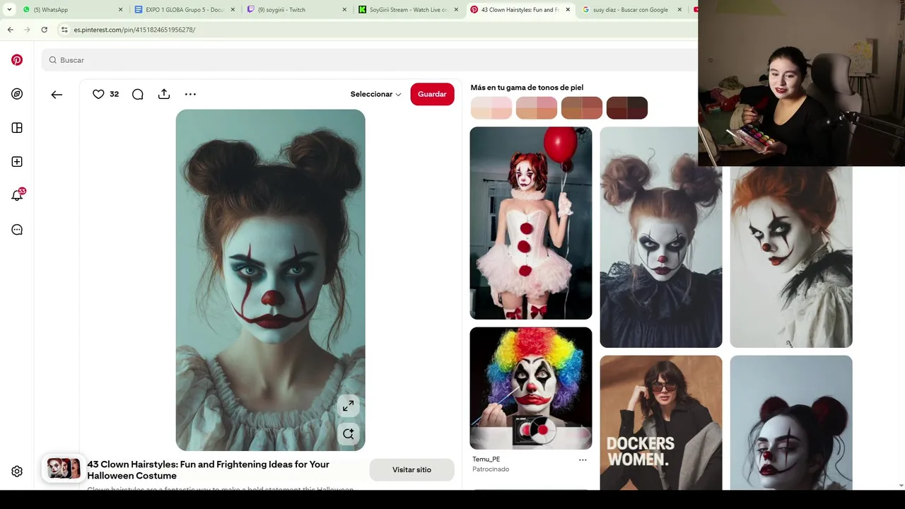Like the pin with the heart icon
This screenshot has height=509, width=905.
pyautogui.click(x=98, y=94)
